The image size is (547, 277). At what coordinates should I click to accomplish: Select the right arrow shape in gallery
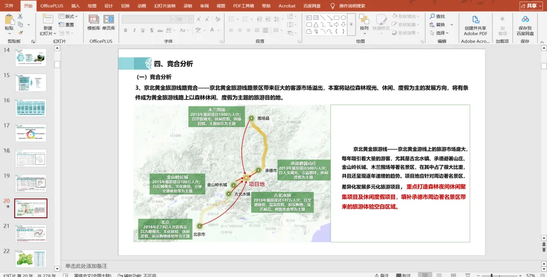(336, 24)
